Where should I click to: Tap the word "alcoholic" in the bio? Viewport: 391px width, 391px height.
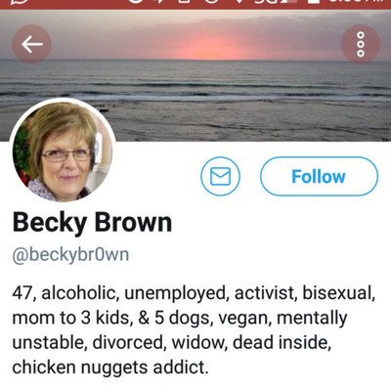pyautogui.click(x=78, y=292)
